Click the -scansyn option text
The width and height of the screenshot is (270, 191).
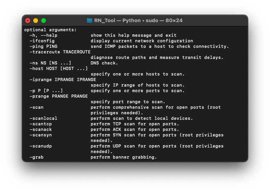40,135
